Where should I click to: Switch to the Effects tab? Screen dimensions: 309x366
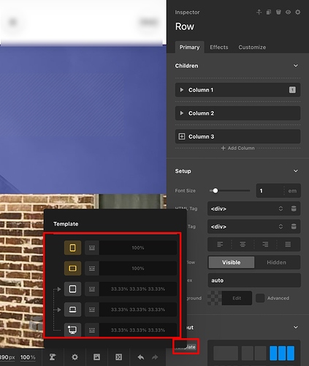[x=219, y=47]
